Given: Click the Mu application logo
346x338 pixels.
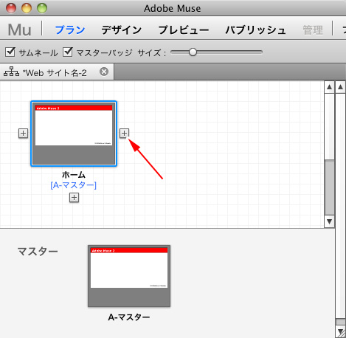Looking at the screenshot, I should pyautogui.click(x=19, y=30).
